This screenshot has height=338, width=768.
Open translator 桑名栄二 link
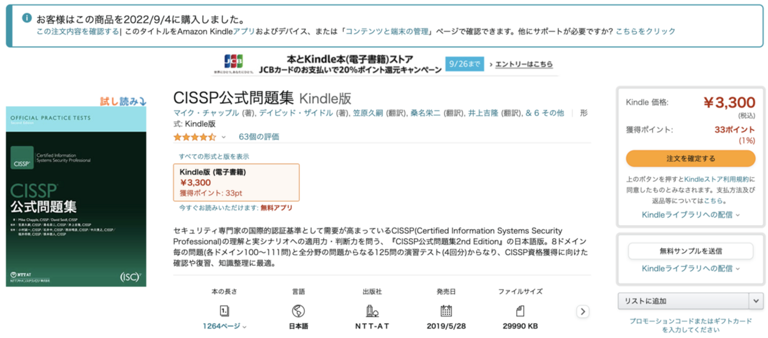(x=426, y=113)
